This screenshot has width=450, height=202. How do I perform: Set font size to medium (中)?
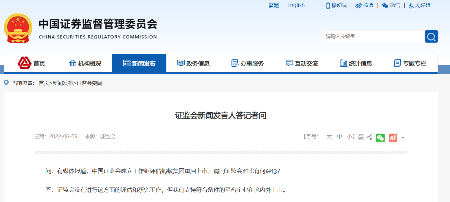339,137
